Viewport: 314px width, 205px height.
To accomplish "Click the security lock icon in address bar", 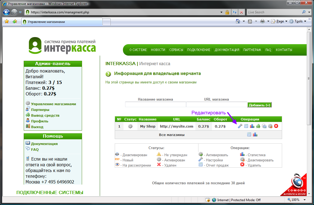I will tap(227, 12).
